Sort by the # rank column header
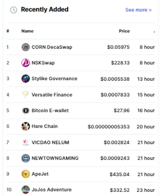Image resolution: width=162 pixels, height=196 pixels. click(x=8, y=31)
